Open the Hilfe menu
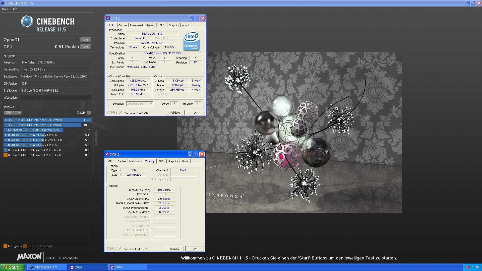The width and height of the screenshot is (482, 271). pos(15,9)
